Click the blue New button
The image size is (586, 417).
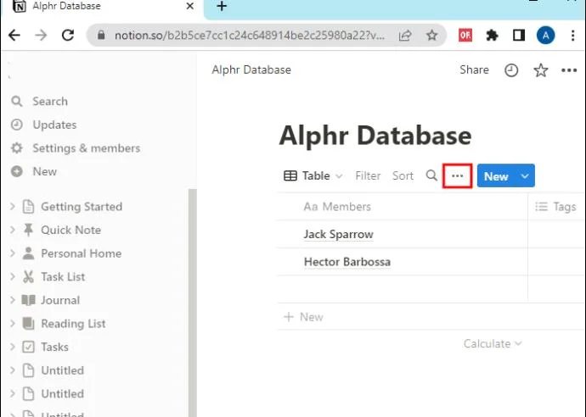click(x=496, y=175)
